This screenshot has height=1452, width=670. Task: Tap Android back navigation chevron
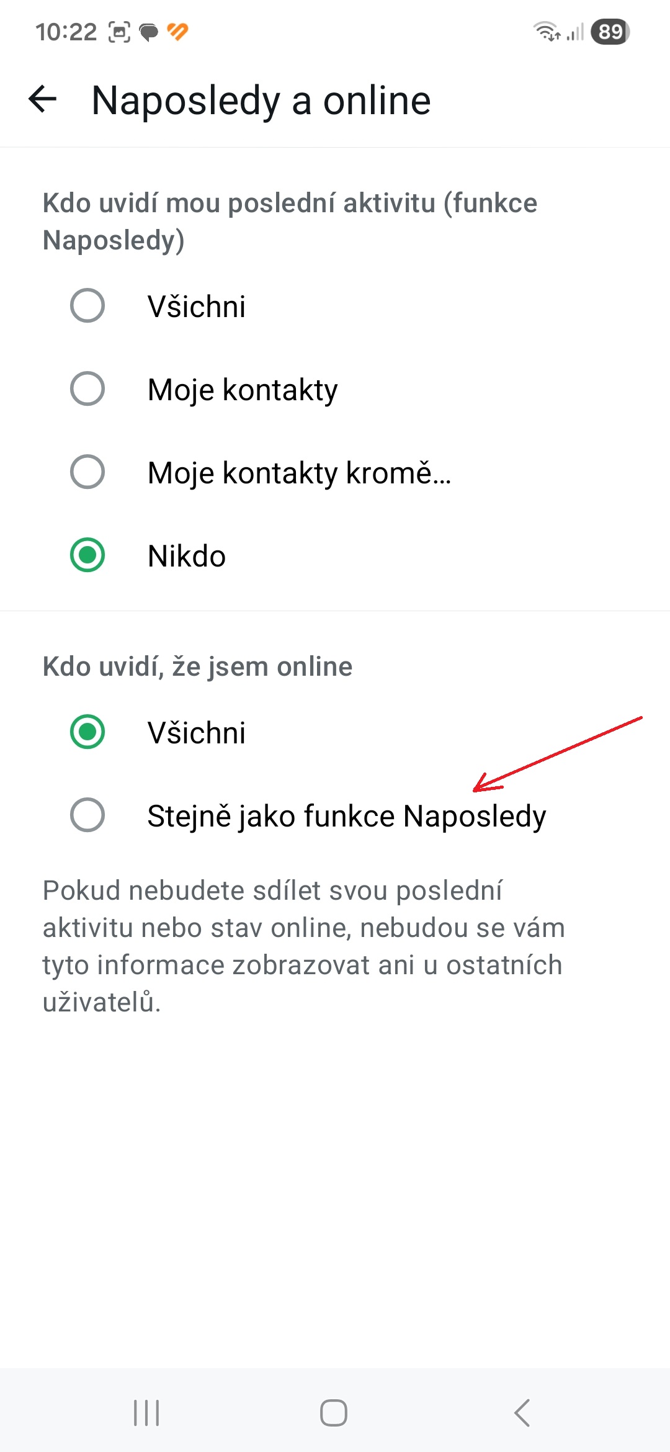[522, 1413]
